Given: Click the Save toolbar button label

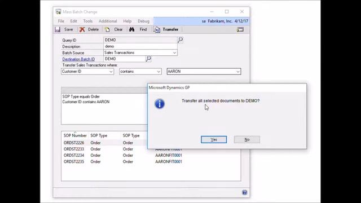Looking at the screenshot, I should (68, 29).
